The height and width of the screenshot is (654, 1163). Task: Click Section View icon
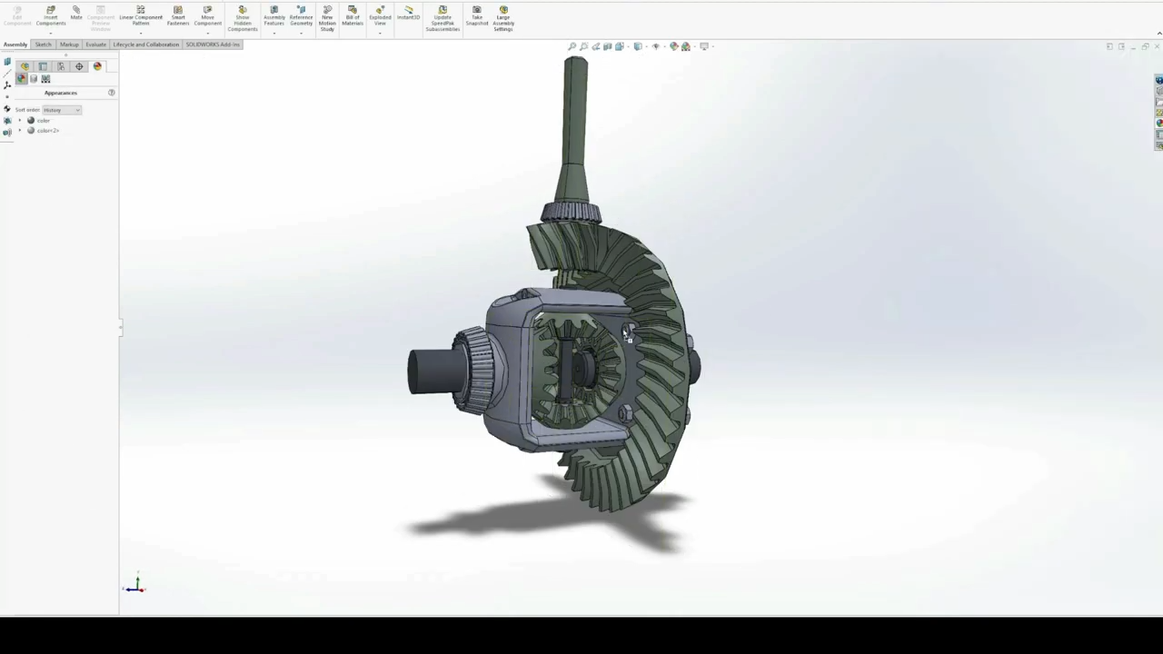pos(608,46)
